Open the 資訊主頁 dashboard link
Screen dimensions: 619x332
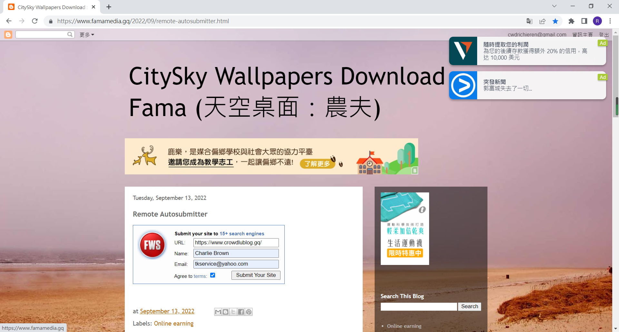click(x=582, y=34)
